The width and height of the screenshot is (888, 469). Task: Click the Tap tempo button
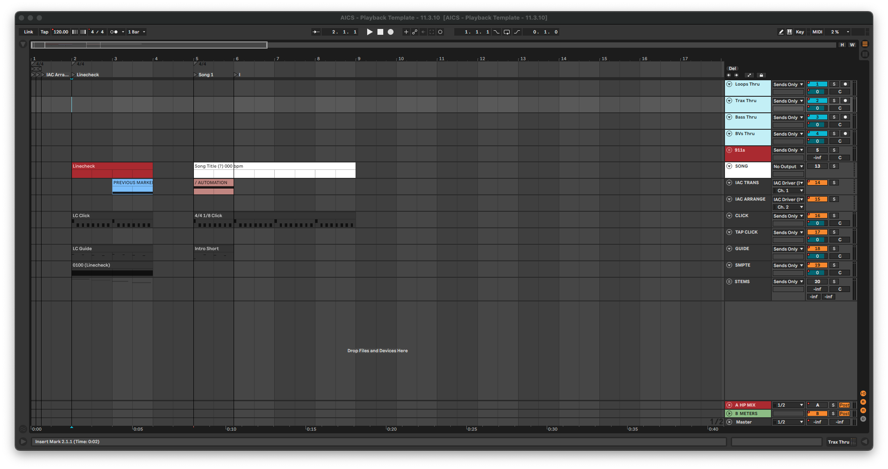(44, 32)
